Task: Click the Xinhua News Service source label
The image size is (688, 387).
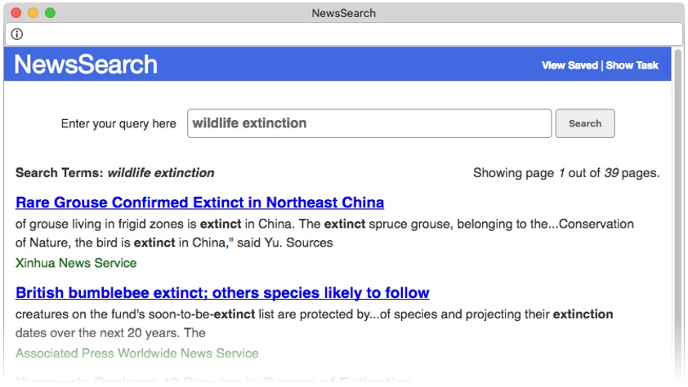Action: tap(76, 263)
